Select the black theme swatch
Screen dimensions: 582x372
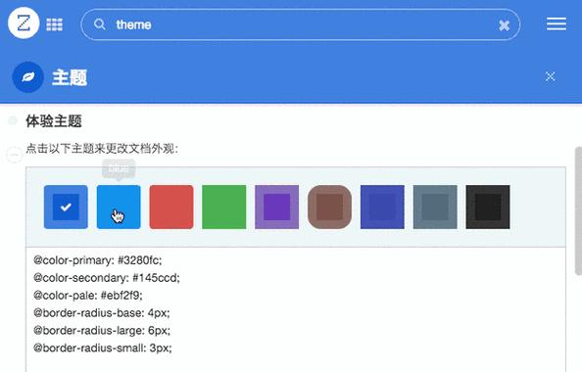point(488,207)
